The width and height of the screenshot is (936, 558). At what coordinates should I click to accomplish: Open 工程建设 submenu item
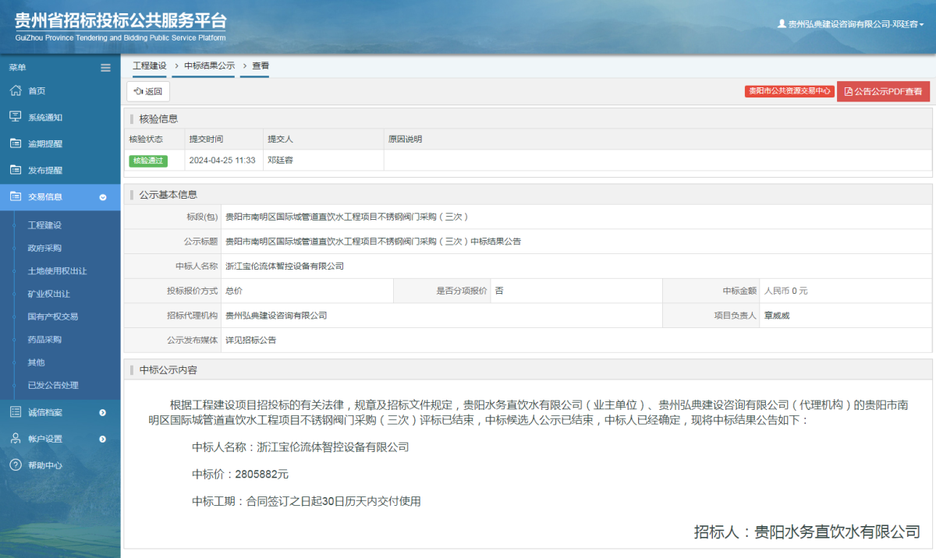pos(44,225)
